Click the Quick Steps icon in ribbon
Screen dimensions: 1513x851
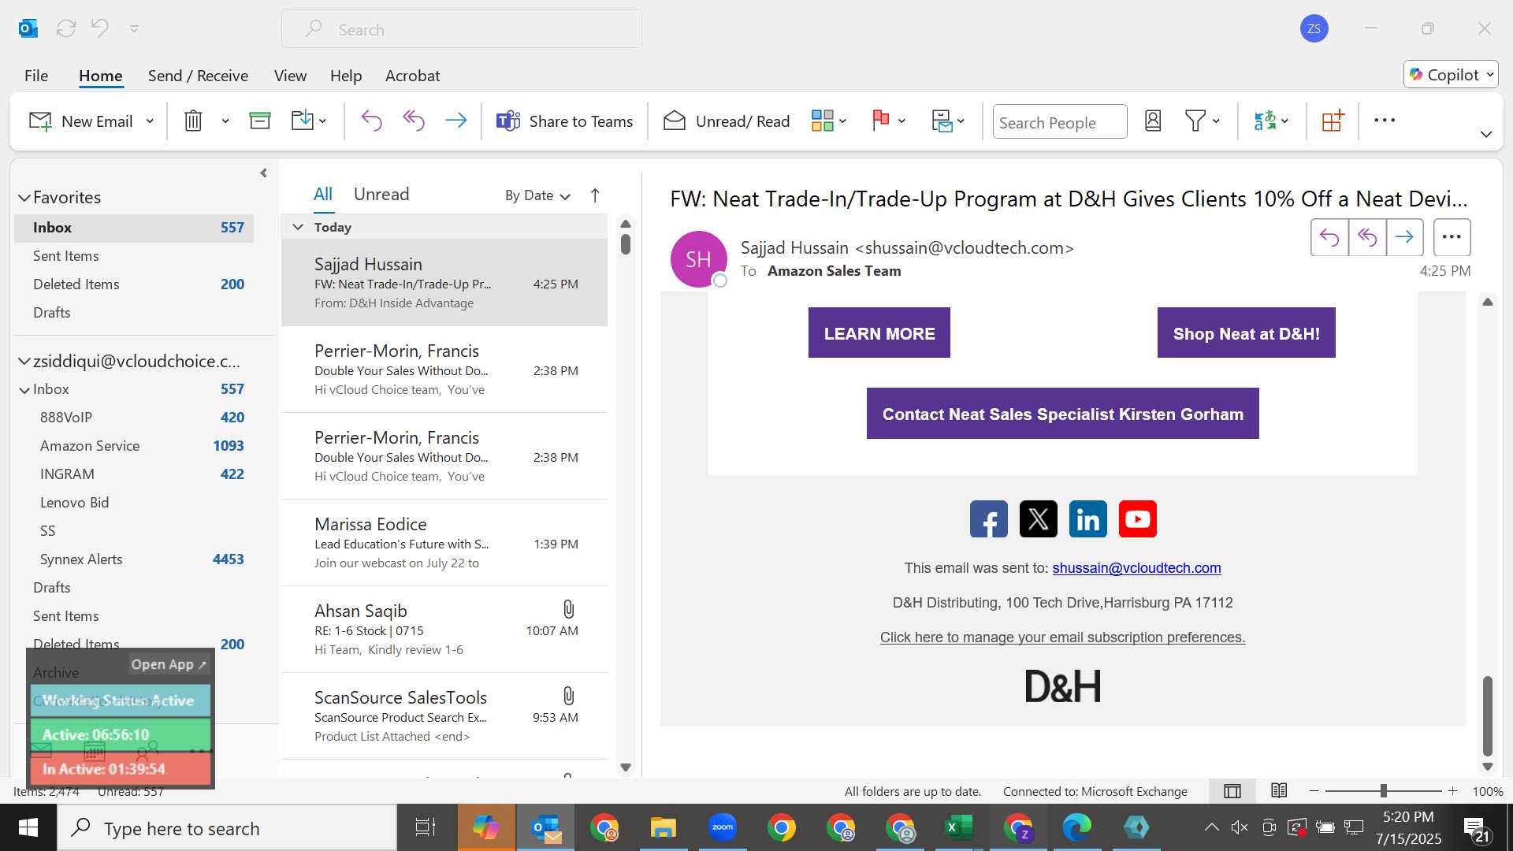tap(942, 121)
